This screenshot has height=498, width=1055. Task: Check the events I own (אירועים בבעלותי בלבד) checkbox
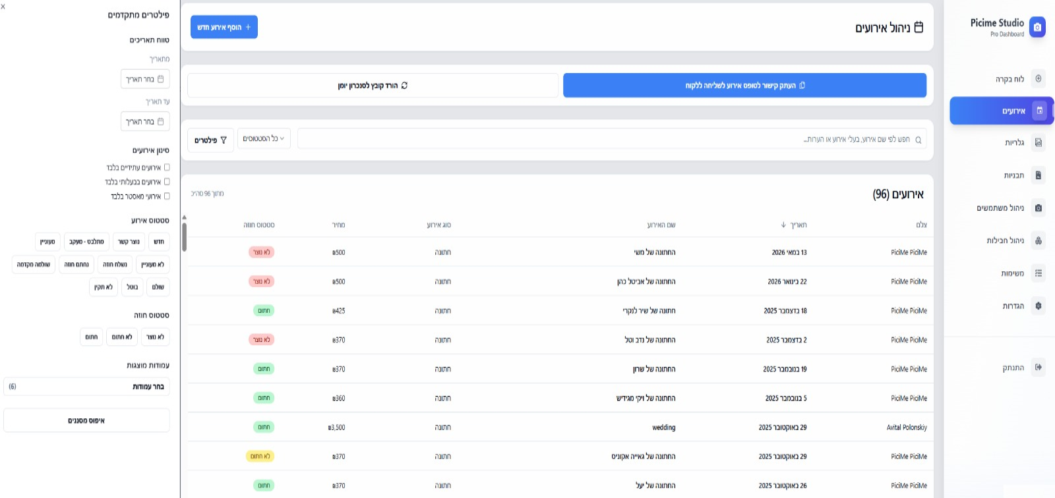click(167, 182)
